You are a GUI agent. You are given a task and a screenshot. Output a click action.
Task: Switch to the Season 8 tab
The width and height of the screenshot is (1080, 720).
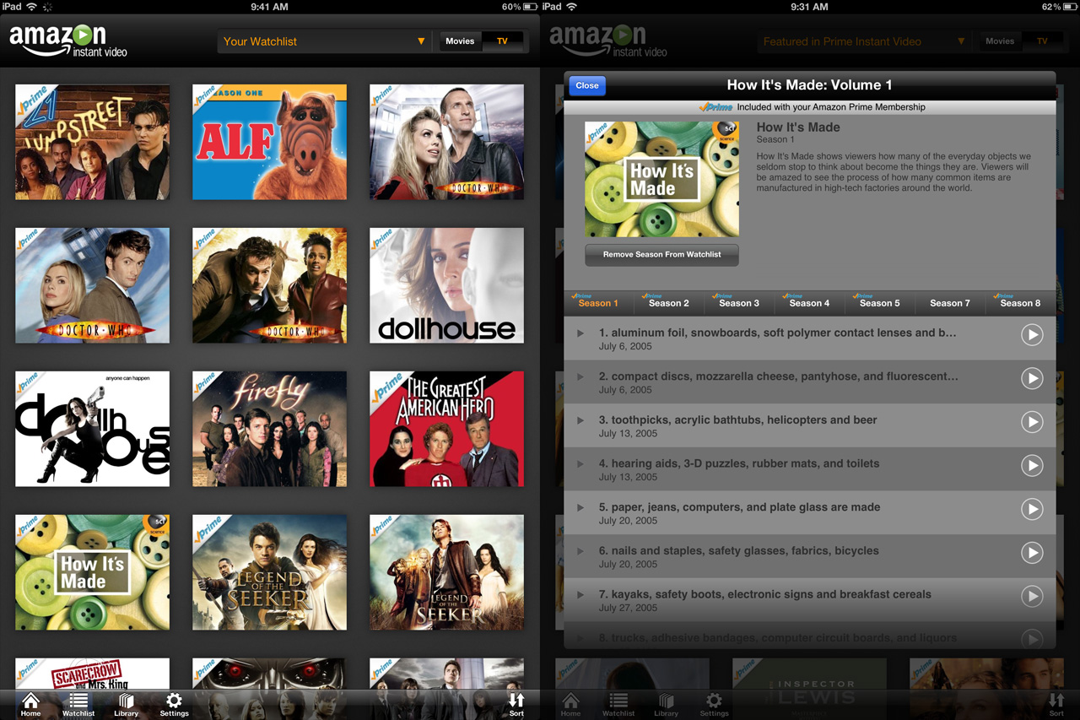(1019, 303)
